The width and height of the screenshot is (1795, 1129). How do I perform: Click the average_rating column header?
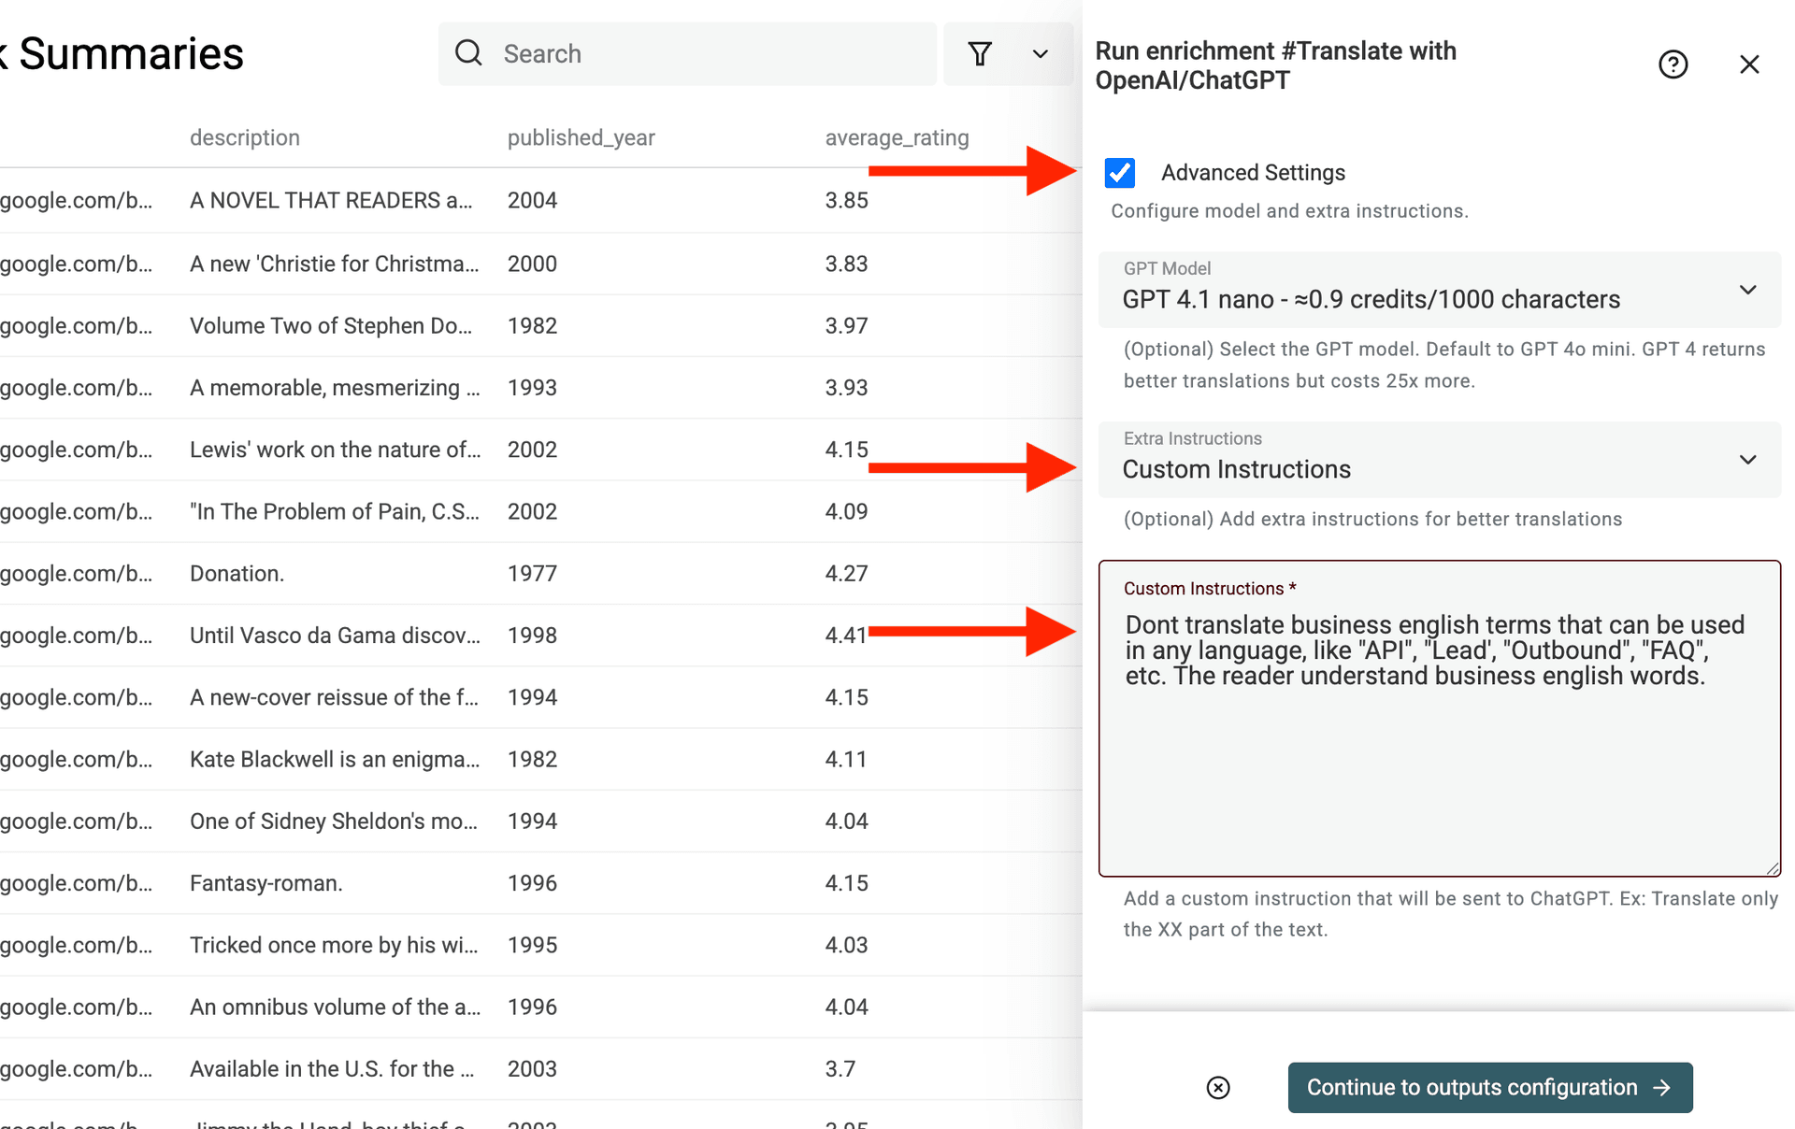[896, 138]
